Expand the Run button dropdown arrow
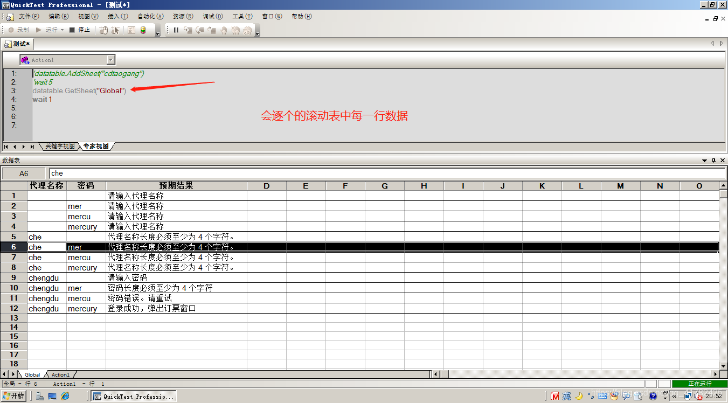The width and height of the screenshot is (728, 403). tap(63, 30)
